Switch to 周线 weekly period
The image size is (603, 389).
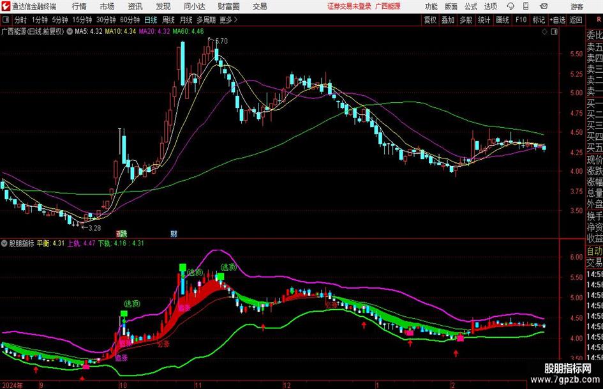point(168,20)
